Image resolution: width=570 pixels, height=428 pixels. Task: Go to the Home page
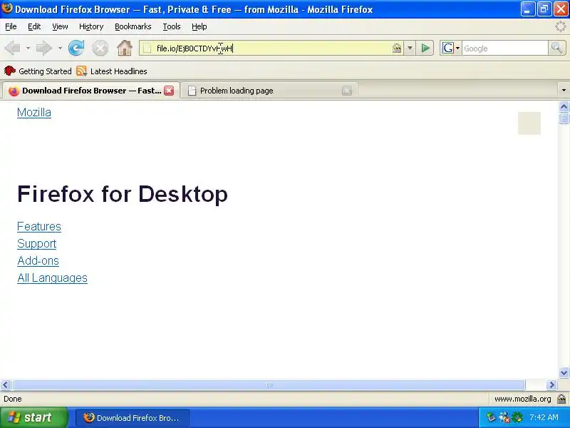124,48
